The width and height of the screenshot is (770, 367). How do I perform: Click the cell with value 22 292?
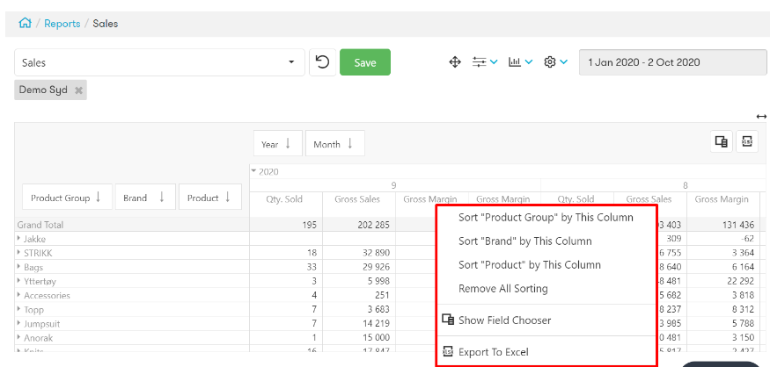722,281
